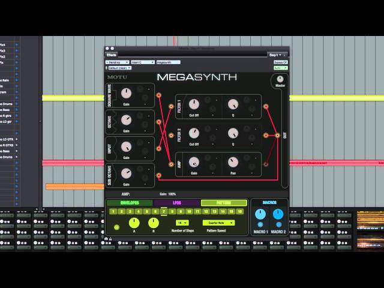Click the Master volume knob
This screenshot has width=384, height=288.
click(280, 79)
